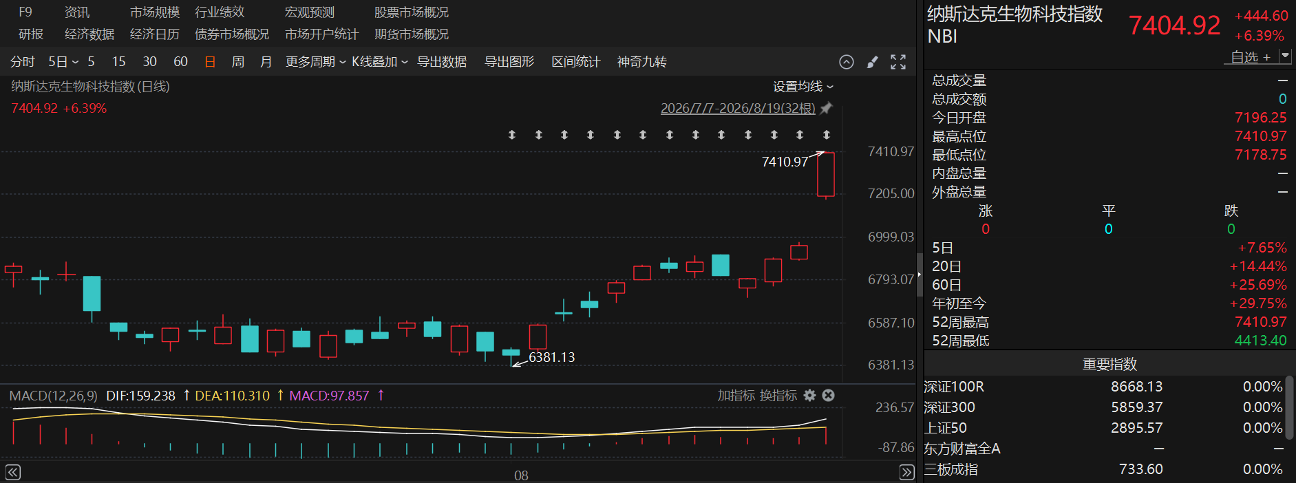Select the 30-minute period
Image resolution: width=1296 pixels, height=483 pixels.
pyautogui.click(x=149, y=62)
